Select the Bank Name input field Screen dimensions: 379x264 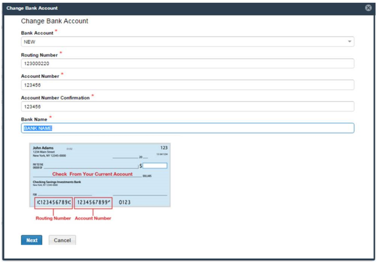(x=188, y=128)
